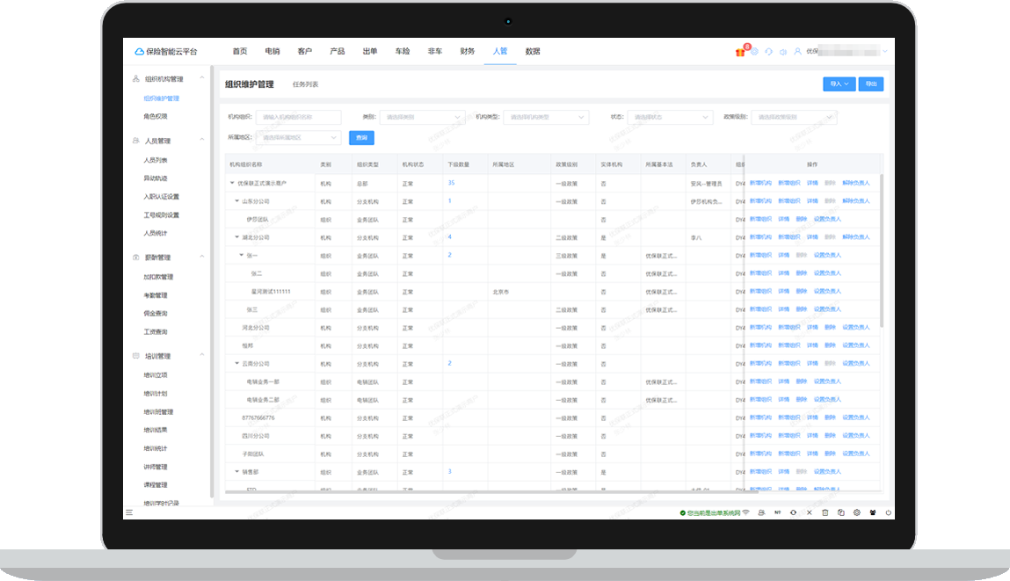The width and height of the screenshot is (1010, 581).
Task: Click the speaker announcement icon
Action: 783,52
